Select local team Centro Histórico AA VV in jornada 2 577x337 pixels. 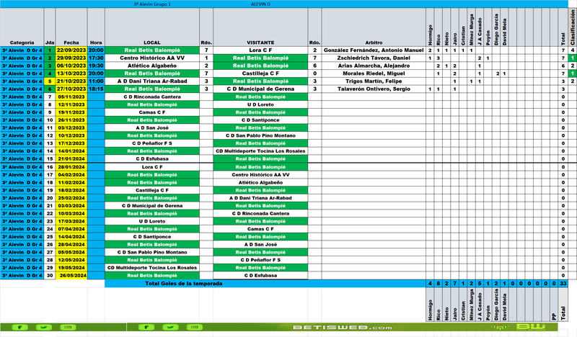[152, 58]
